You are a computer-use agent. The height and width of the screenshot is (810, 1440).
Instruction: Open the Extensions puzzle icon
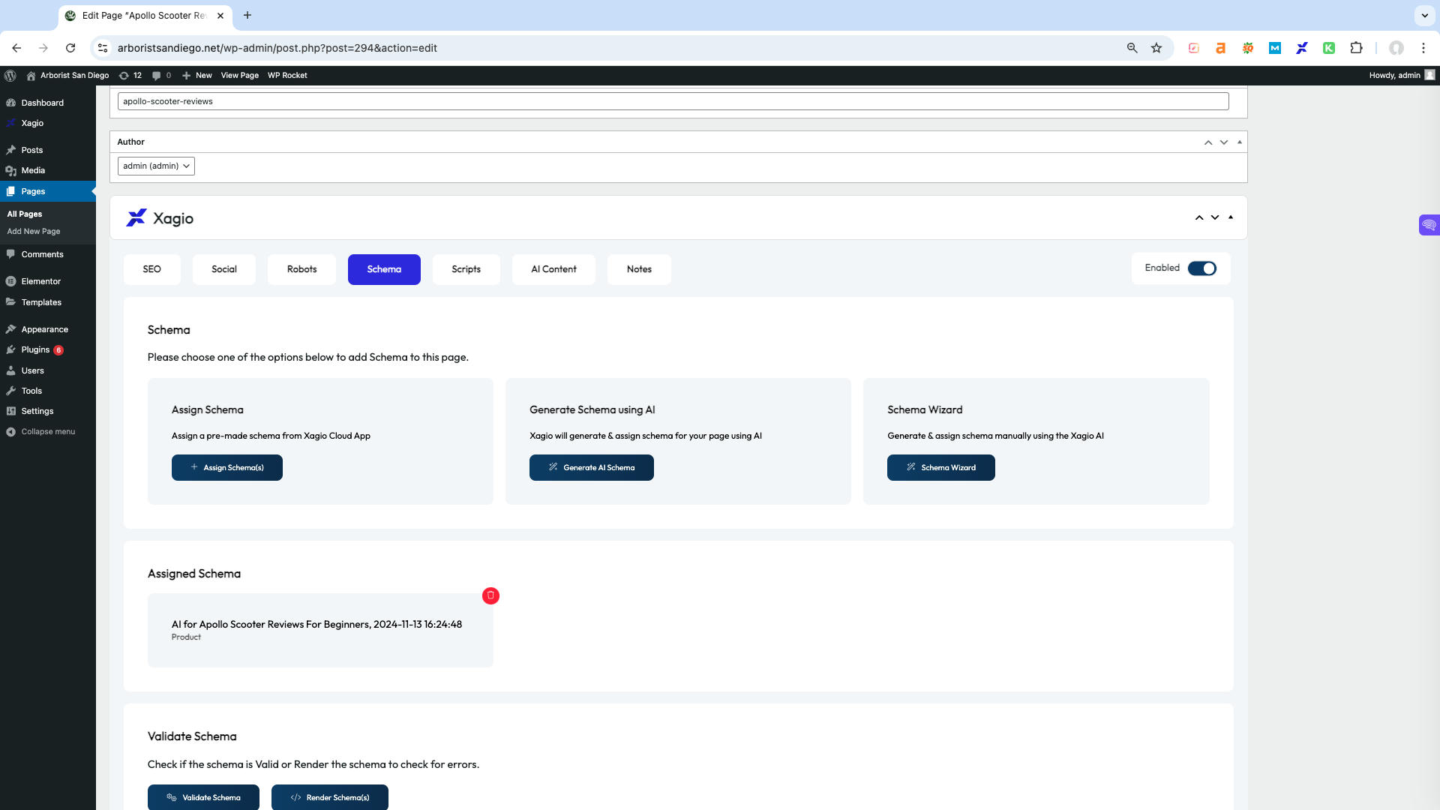1356,48
